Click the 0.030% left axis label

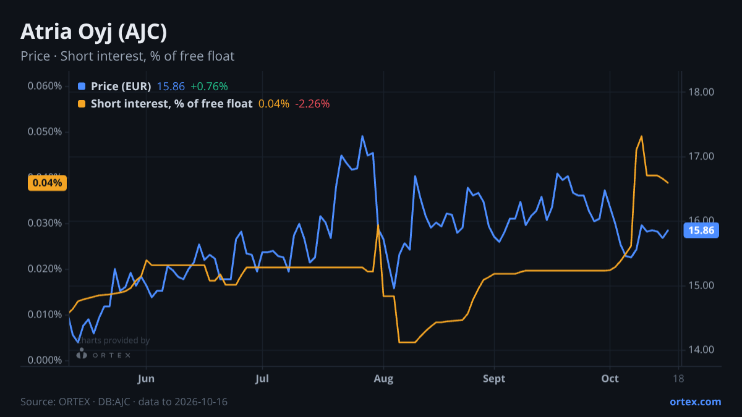[x=45, y=223]
